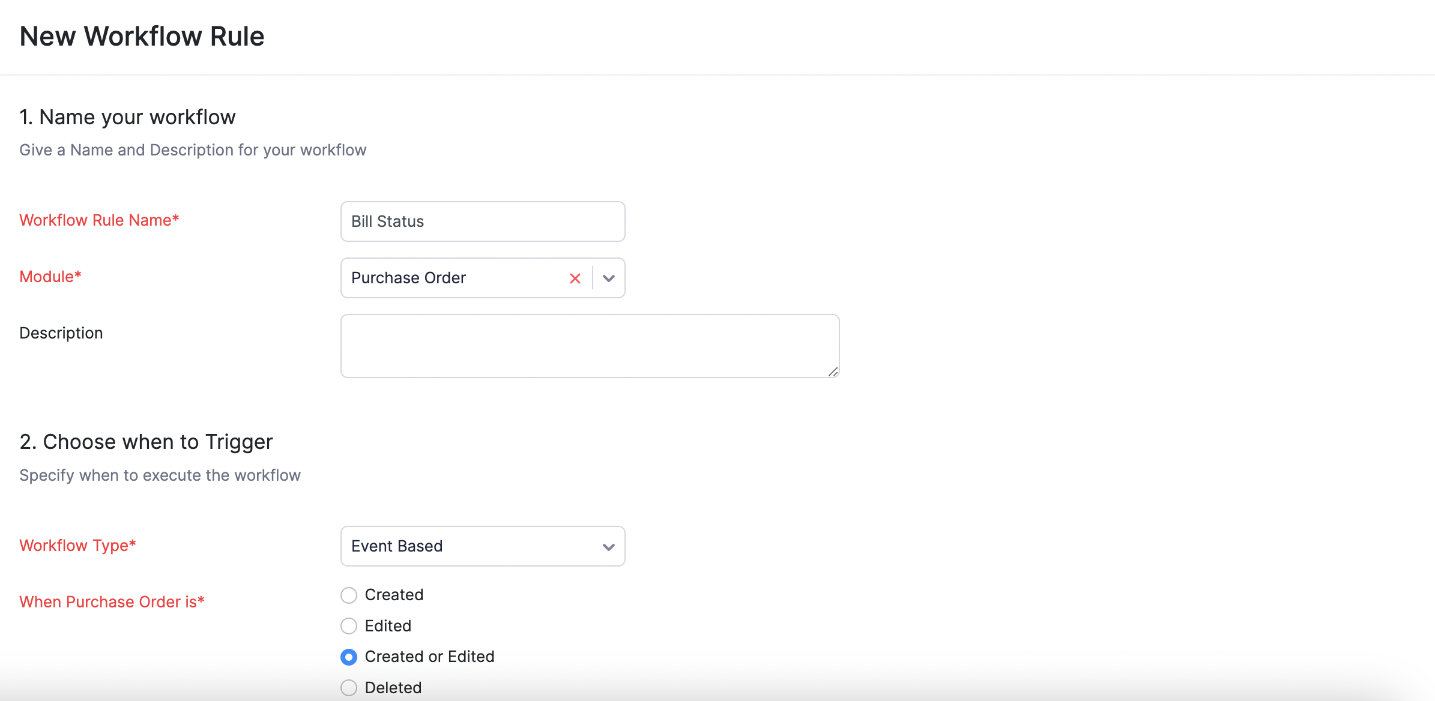
Task: Click the 'Module*' field label
Action: pos(50,277)
